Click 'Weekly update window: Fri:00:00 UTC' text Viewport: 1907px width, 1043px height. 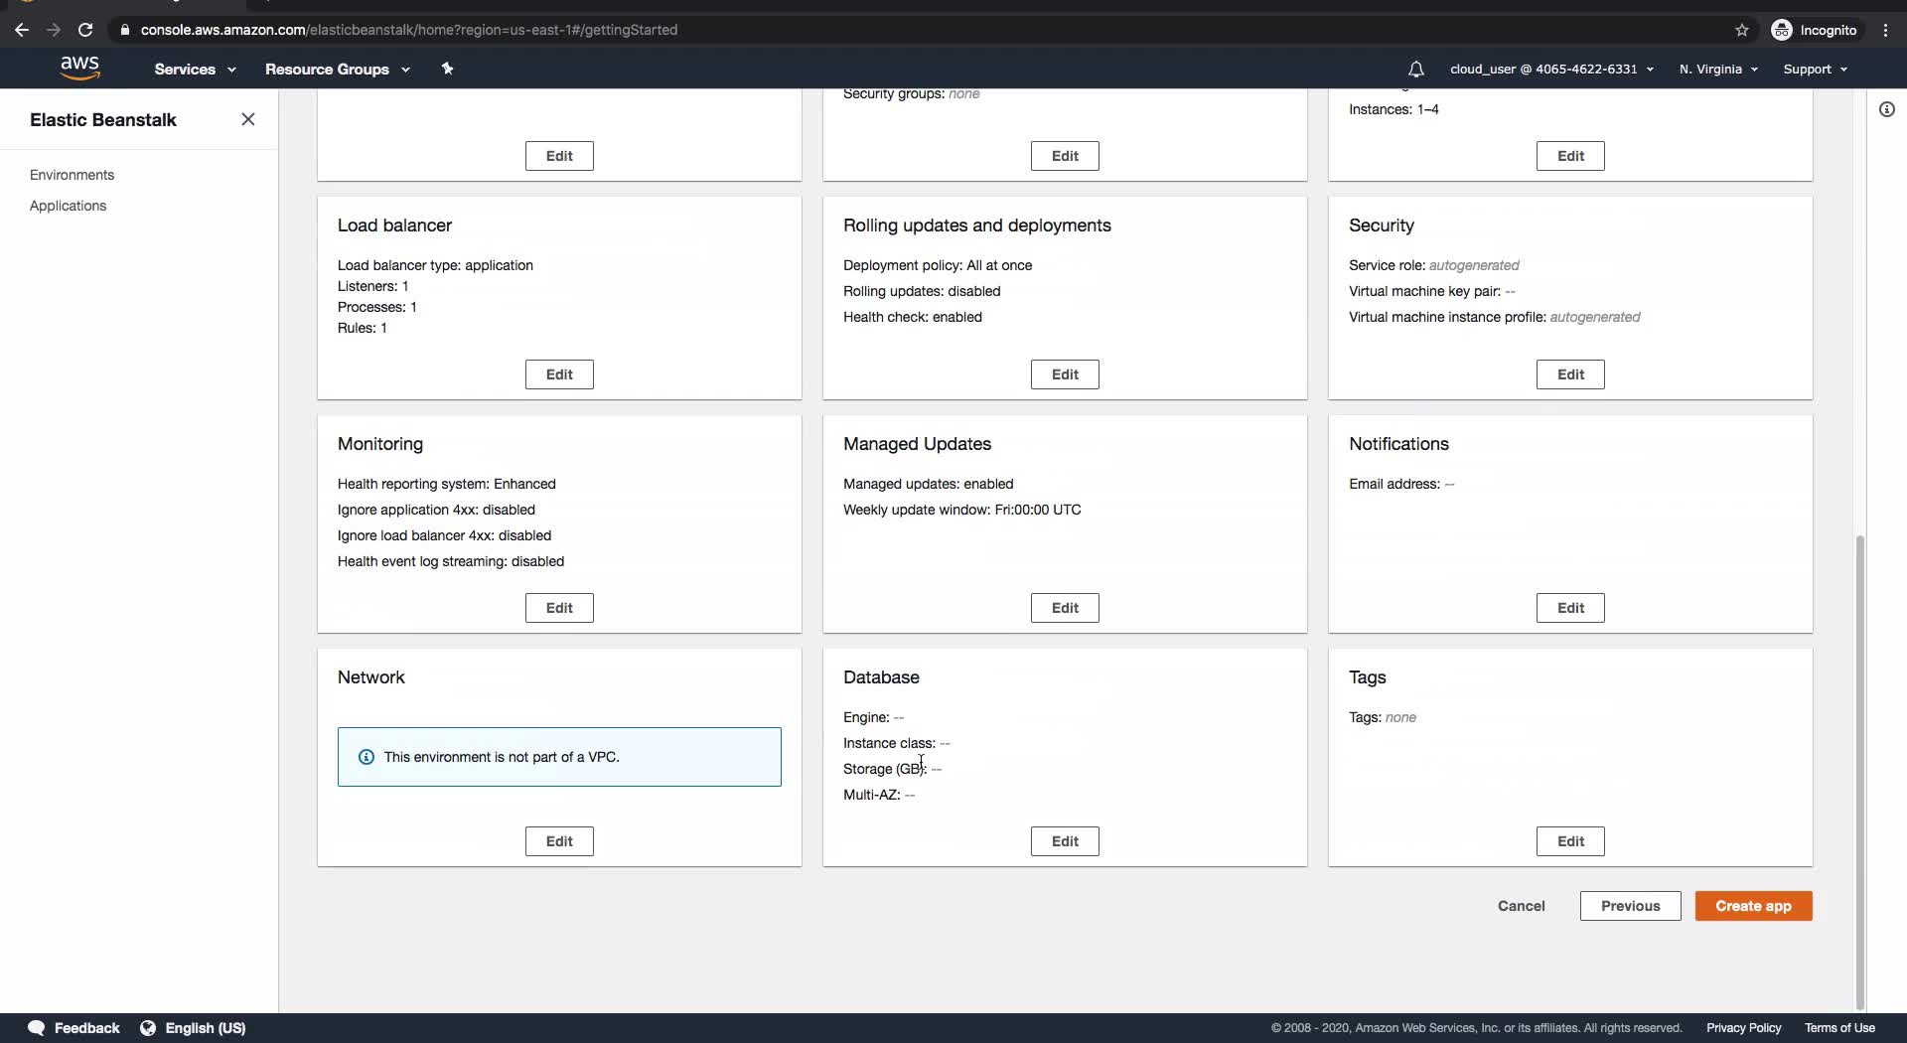(962, 510)
